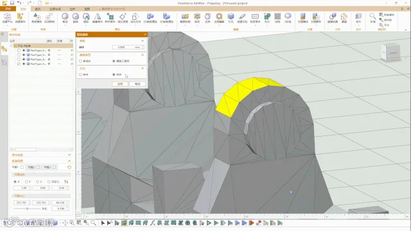Select the Rotate tool in ribbon

[76, 18]
